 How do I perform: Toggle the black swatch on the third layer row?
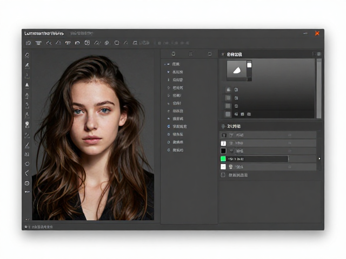[x=223, y=151]
